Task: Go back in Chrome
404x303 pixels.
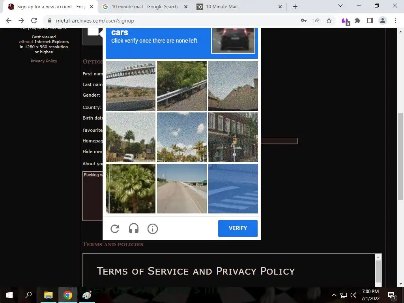Action: pos(9,21)
